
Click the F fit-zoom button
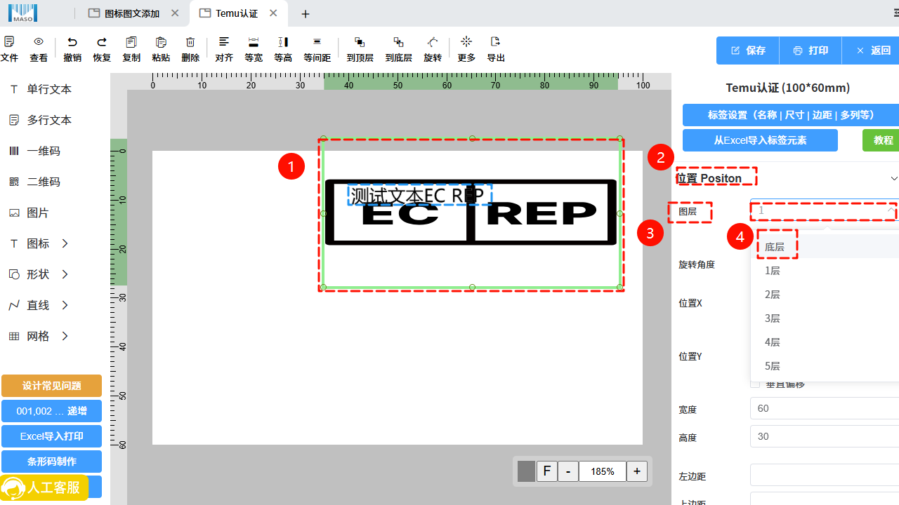547,471
